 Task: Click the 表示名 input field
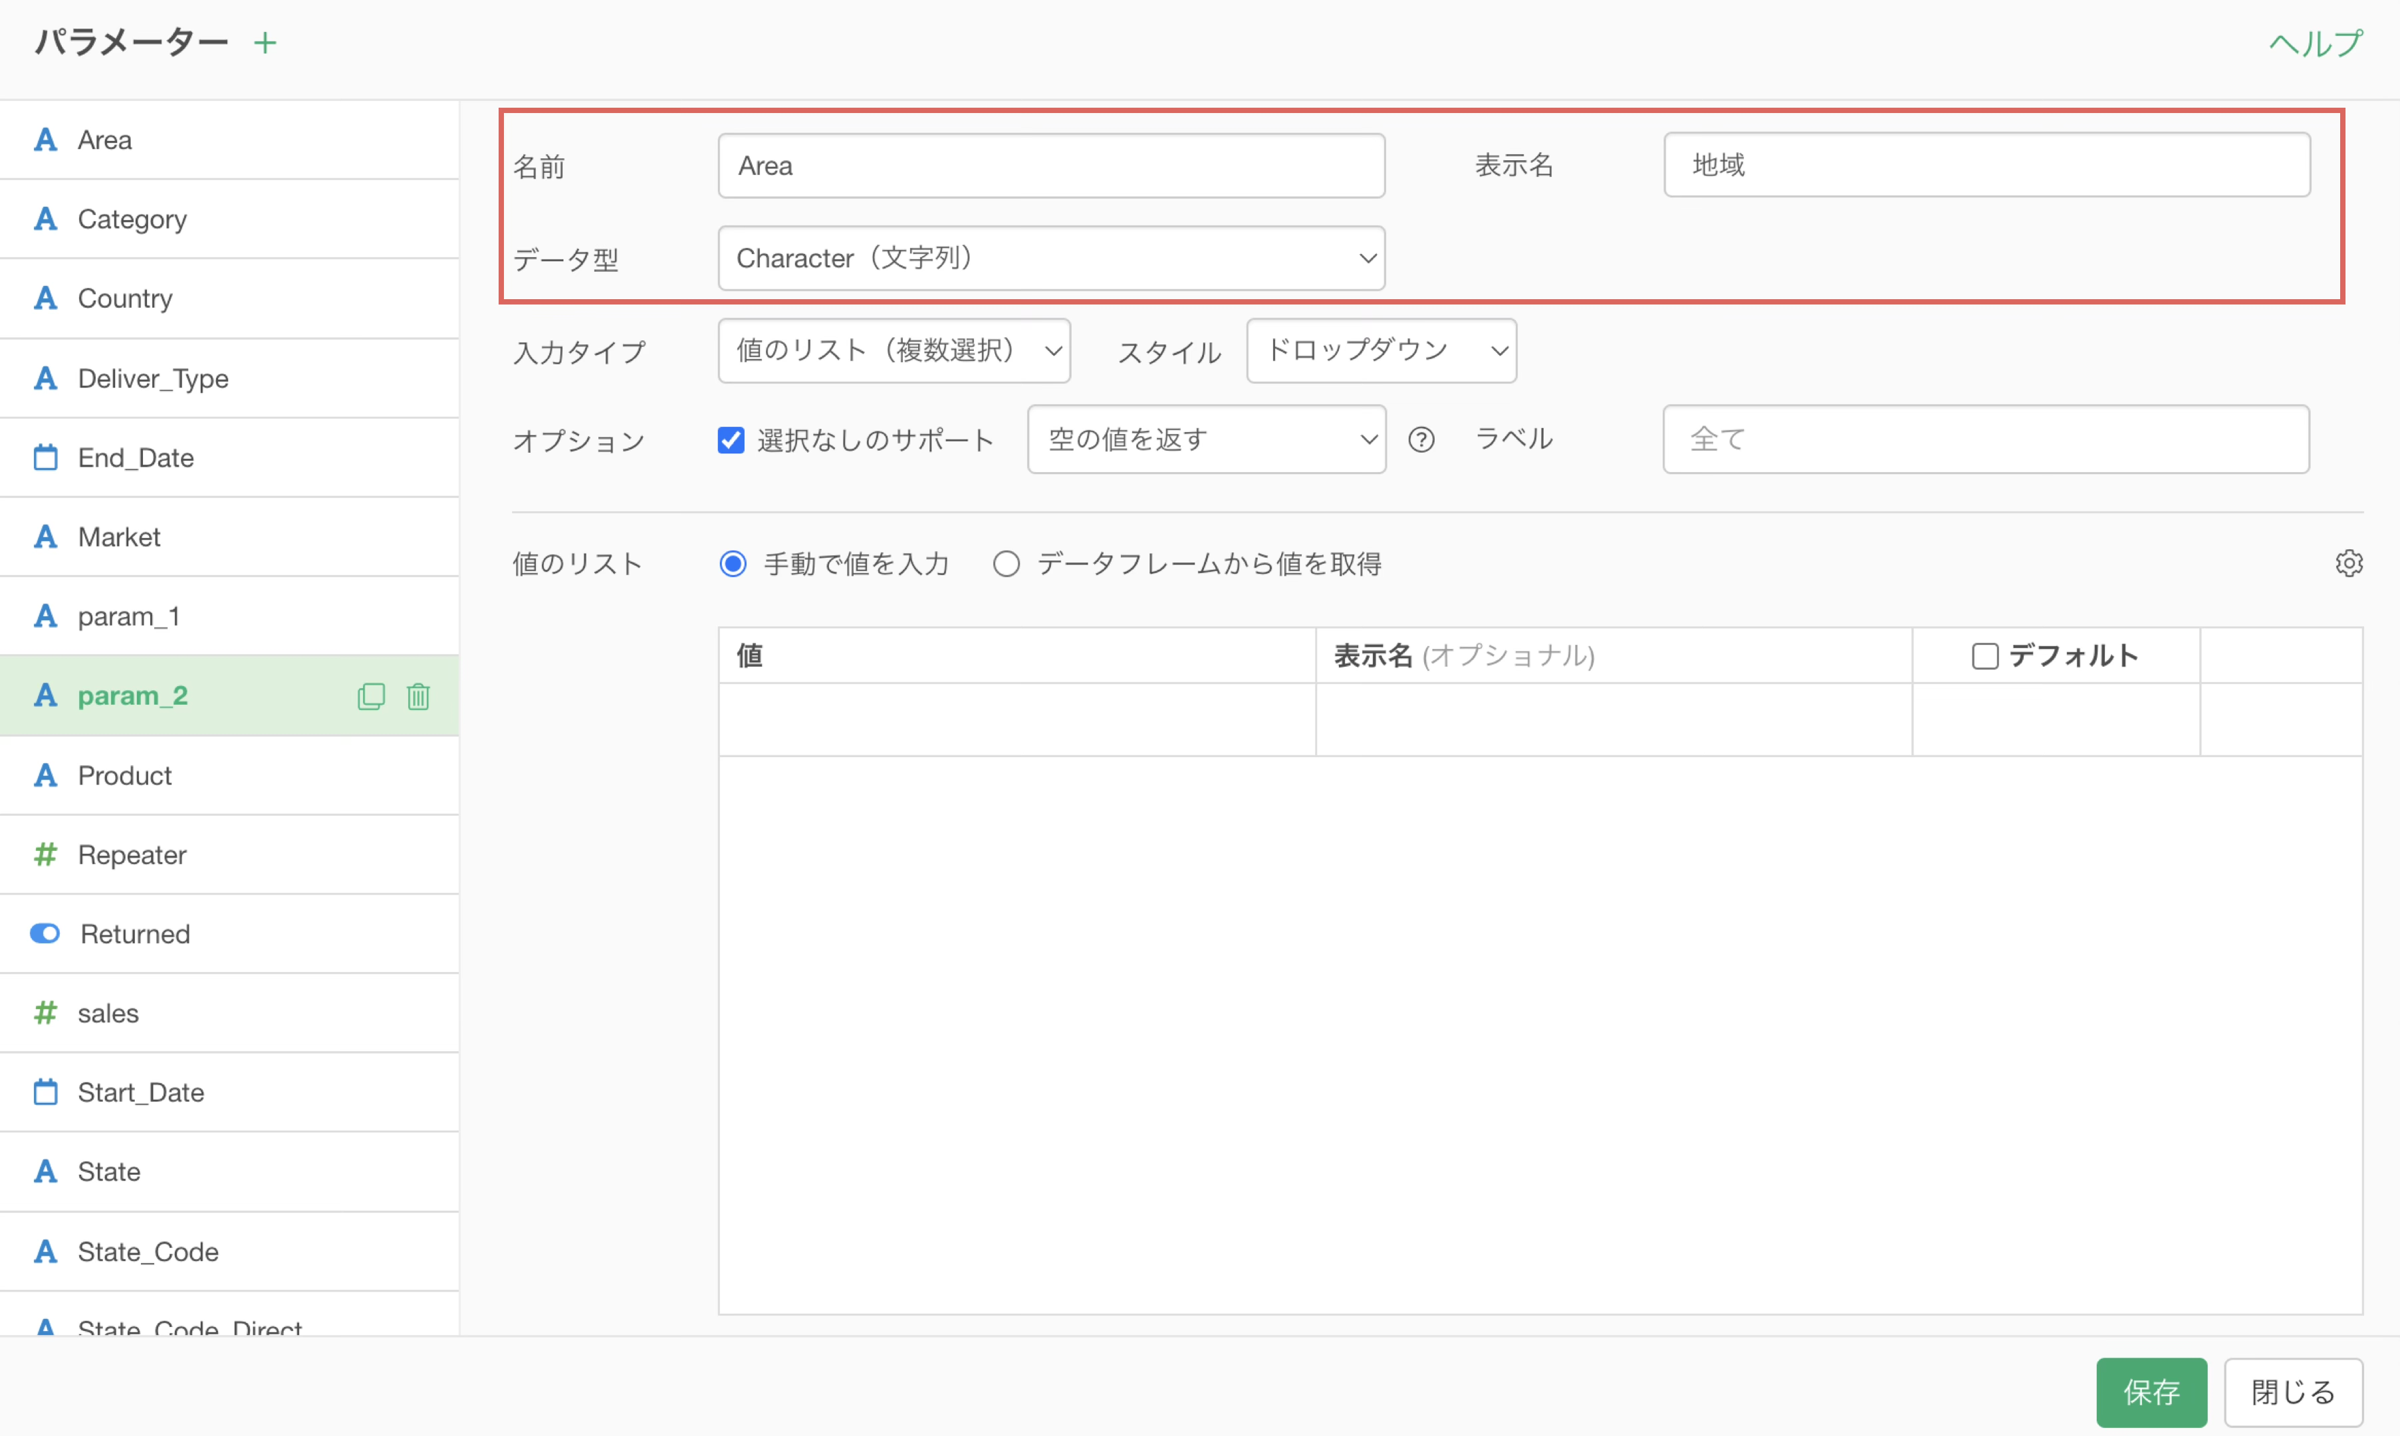pyautogui.click(x=1986, y=166)
